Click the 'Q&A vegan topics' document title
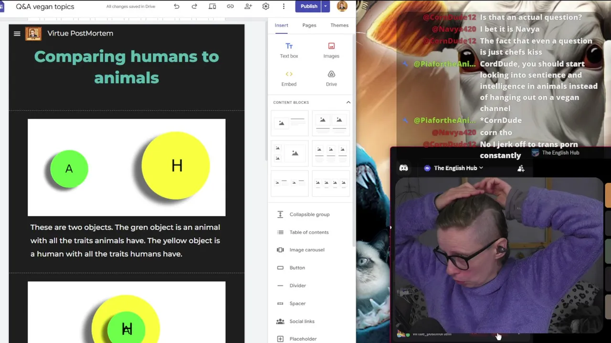 45,7
